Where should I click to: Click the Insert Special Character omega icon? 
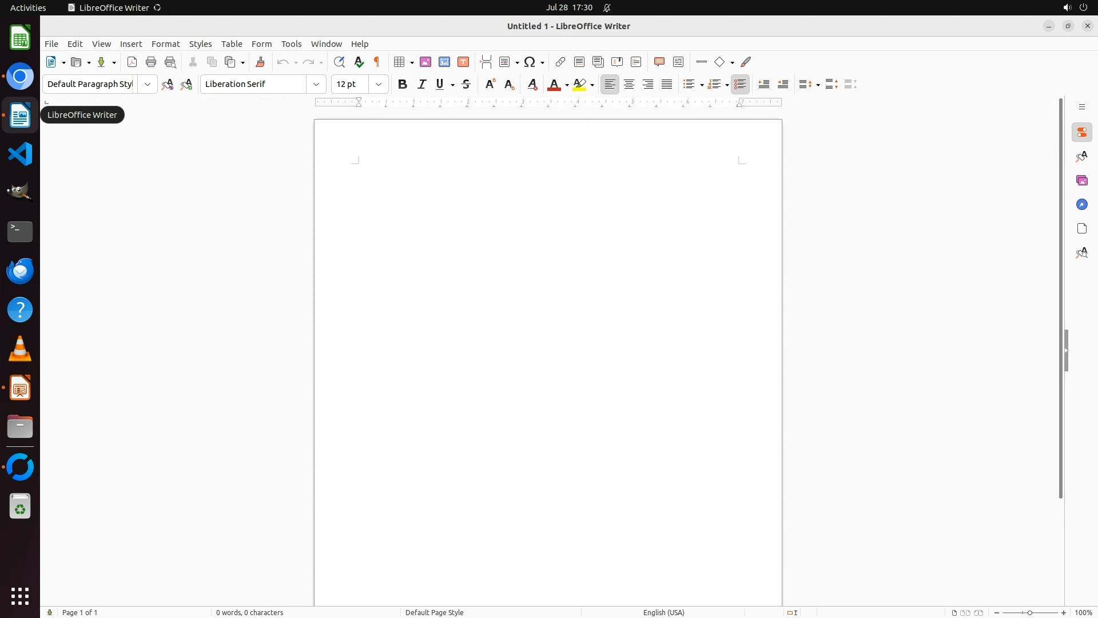click(530, 62)
